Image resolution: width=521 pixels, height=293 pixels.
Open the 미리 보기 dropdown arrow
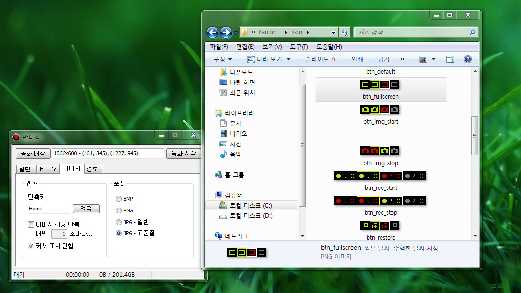coord(288,59)
